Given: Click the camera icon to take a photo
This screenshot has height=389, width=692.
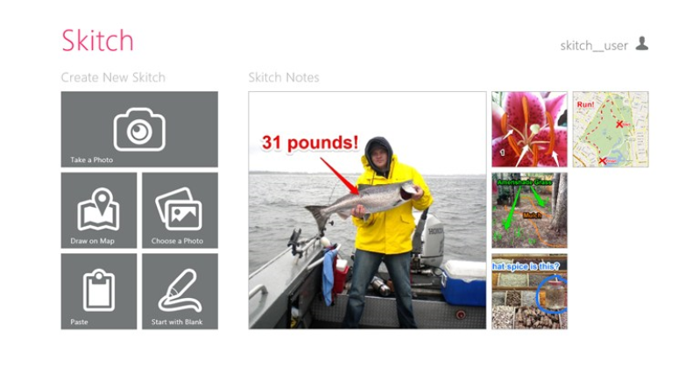Looking at the screenshot, I should pyautogui.click(x=139, y=130).
